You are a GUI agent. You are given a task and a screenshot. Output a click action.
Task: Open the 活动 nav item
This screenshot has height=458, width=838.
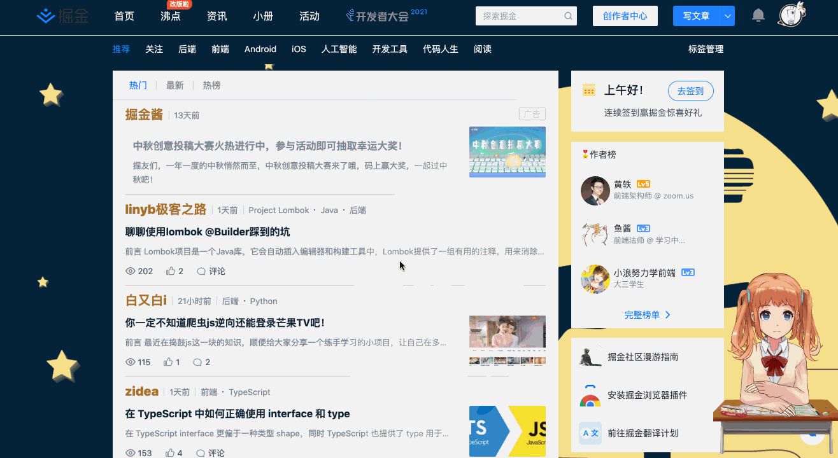(x=309, y=17)
